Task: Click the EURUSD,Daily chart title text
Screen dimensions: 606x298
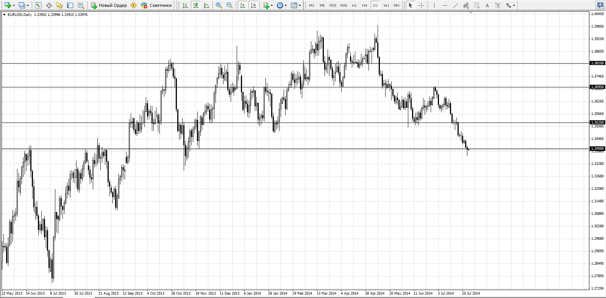Action: [20, 15]
